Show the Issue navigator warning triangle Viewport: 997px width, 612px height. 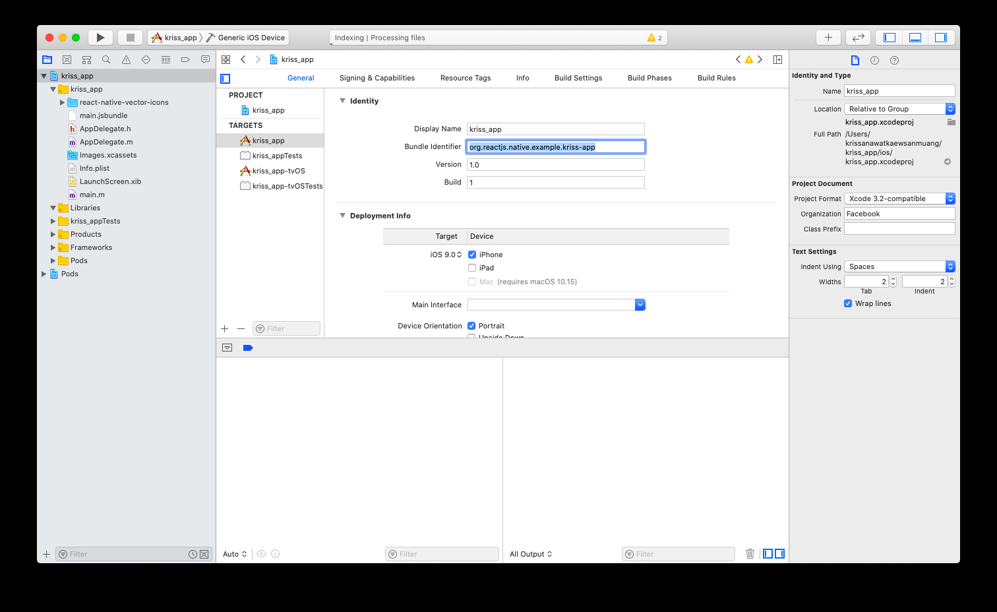pyautogui.click(x=126, y=59)
